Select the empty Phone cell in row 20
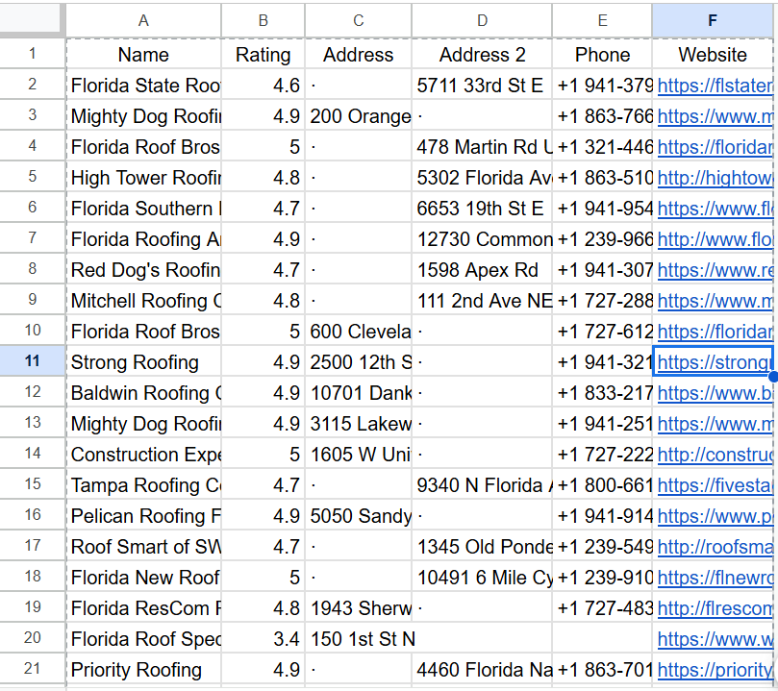The image size is (778, 691). click(x=602, y=638)
